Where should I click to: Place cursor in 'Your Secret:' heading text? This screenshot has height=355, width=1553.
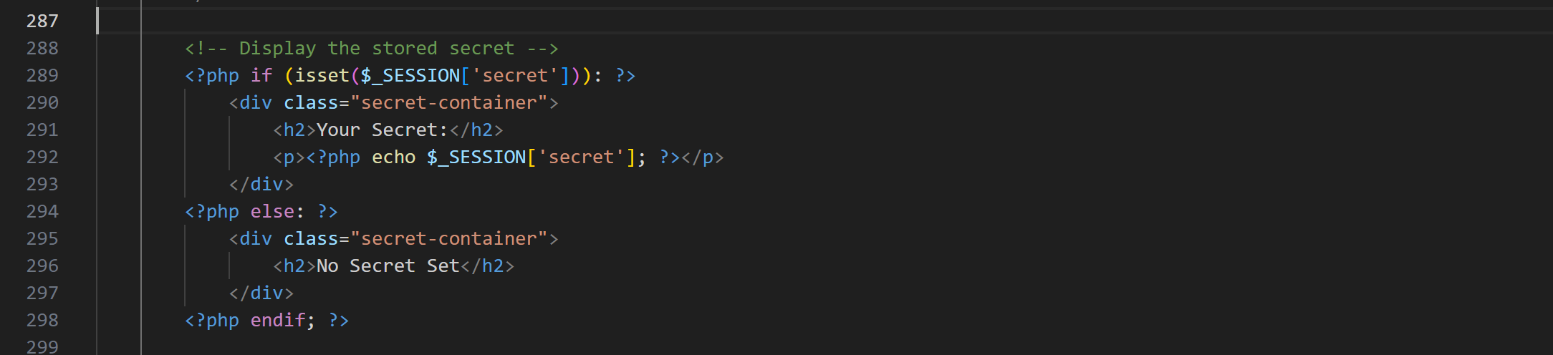coord(383,130)
